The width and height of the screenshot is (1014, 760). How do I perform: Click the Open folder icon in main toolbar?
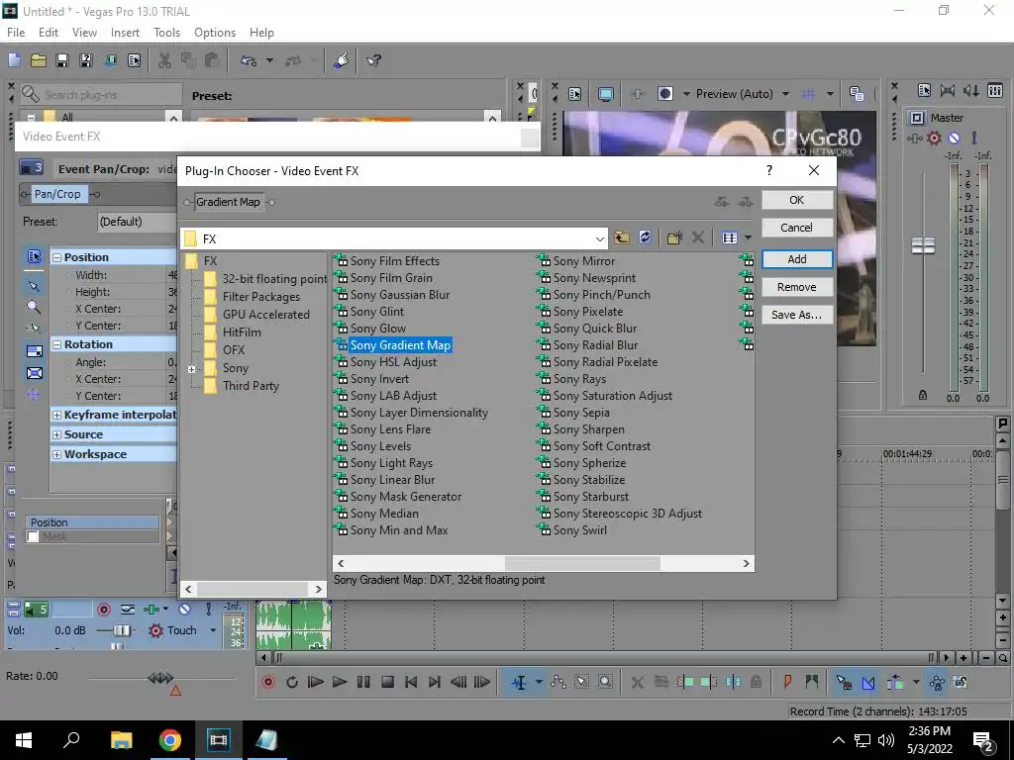[39, 60]
